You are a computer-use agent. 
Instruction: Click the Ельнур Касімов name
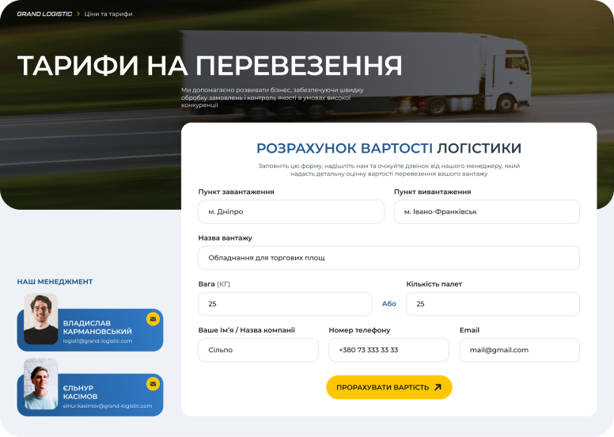tap(80, 392)
